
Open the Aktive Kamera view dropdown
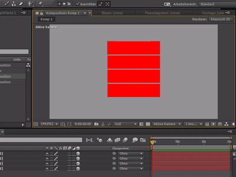tap(166, 124)
